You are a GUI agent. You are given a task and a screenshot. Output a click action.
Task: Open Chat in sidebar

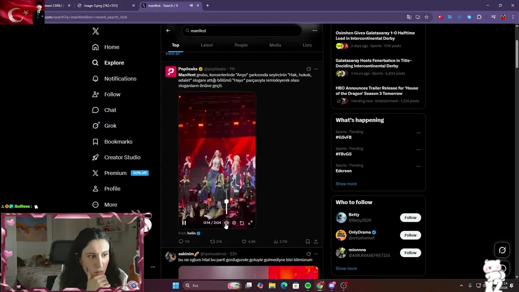coord(104,110)
